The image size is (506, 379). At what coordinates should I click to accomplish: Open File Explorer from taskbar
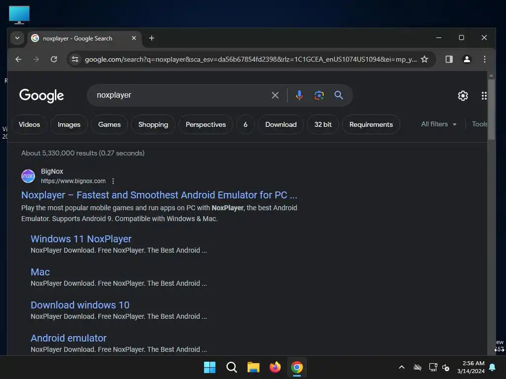click(x=253, y=367)
